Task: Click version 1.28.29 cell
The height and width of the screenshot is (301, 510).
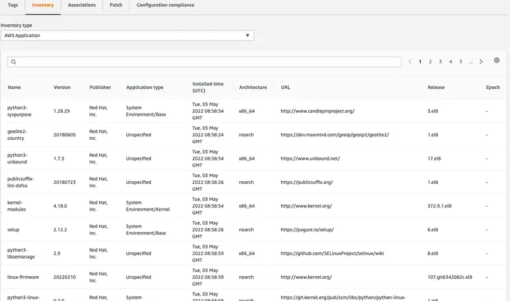Action: point(61,111)
